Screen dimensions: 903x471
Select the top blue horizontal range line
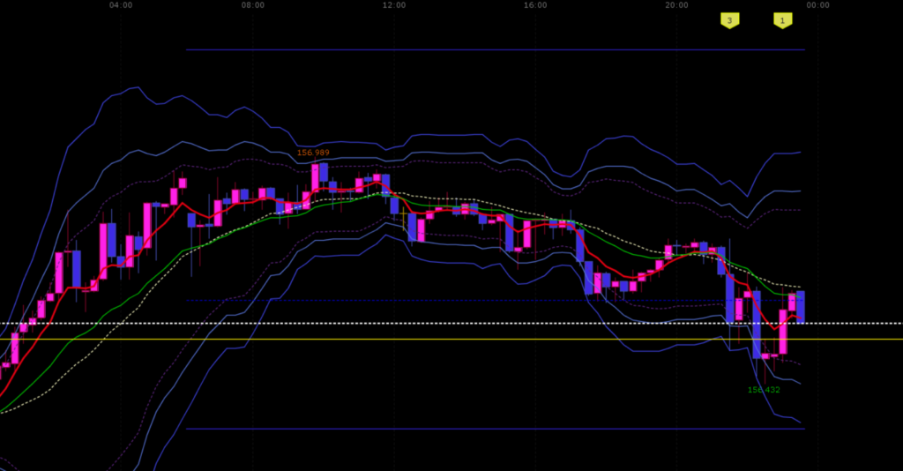(496, 50)
